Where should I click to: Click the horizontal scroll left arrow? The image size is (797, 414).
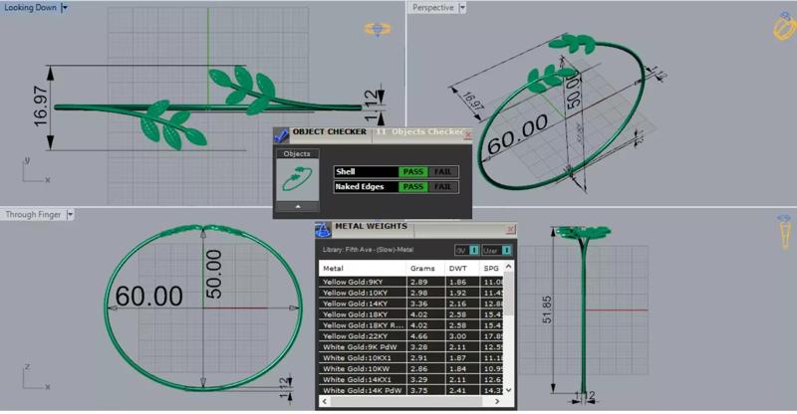(325, 401)
